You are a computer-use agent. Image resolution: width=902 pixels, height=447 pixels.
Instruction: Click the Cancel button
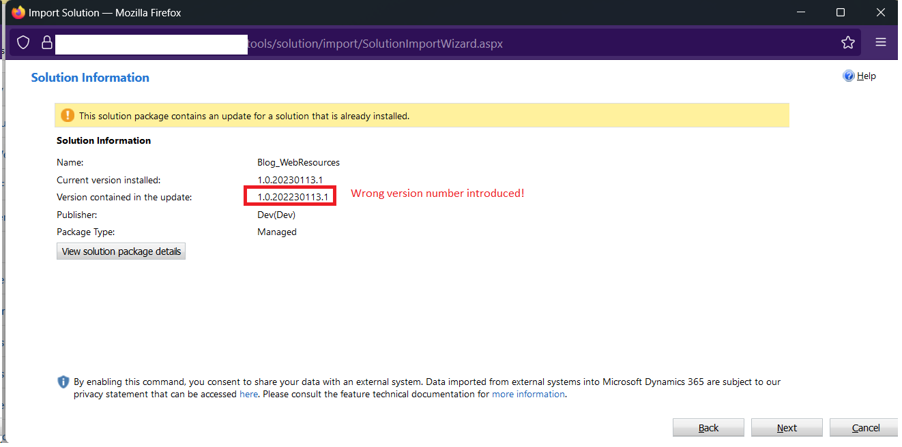865,428
